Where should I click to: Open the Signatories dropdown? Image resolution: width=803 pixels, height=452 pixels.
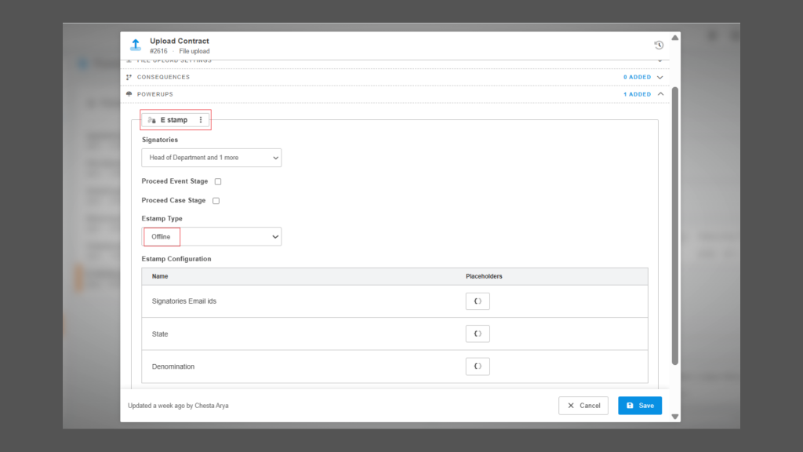[x=211, y=158]
